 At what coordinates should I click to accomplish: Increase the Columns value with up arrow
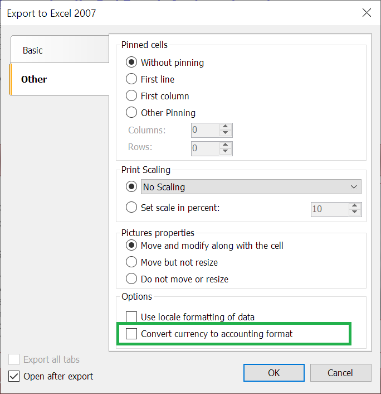[226, 127]
